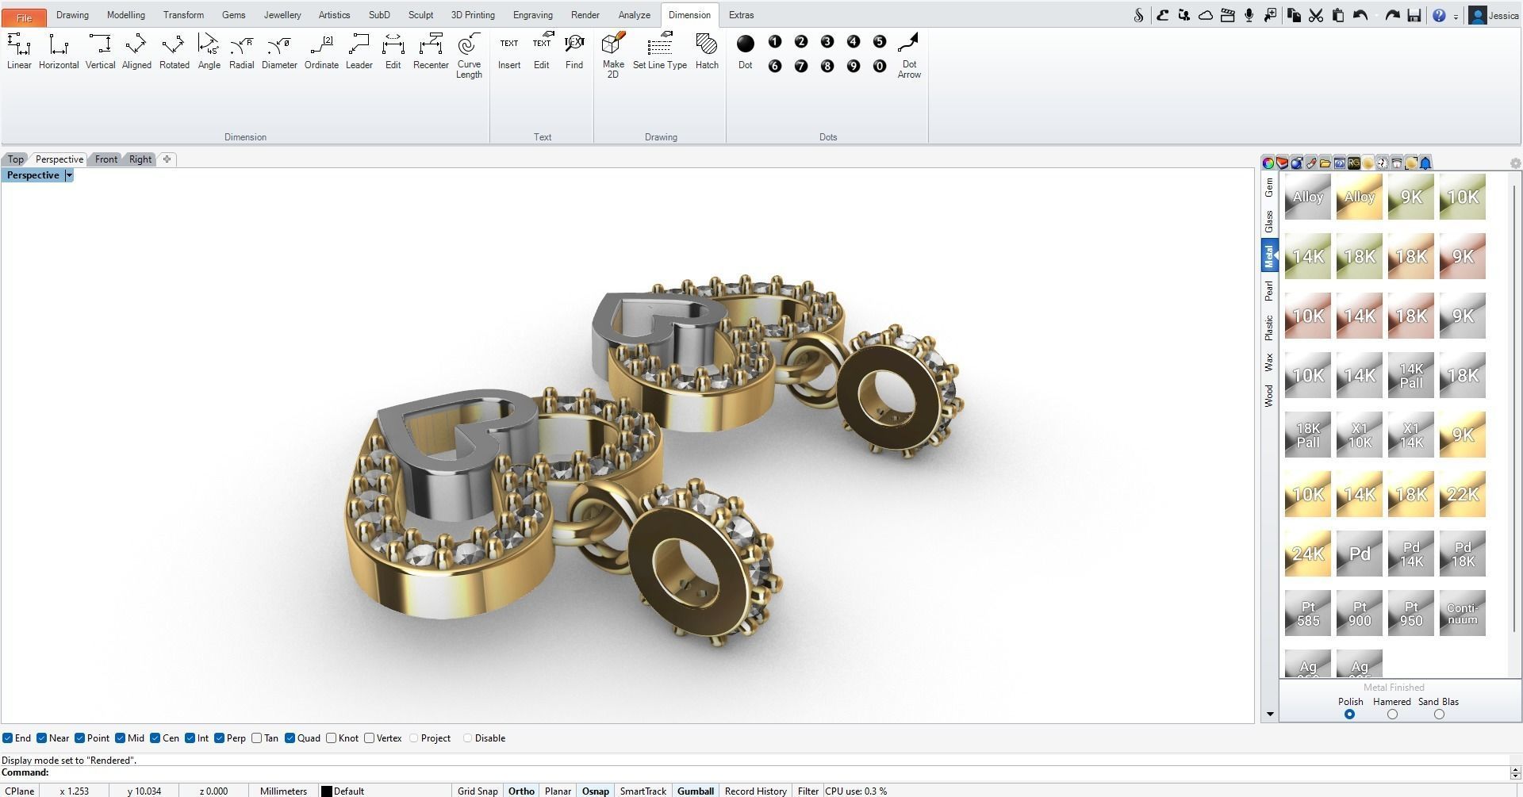Viewport: 1523px width, 797px height.
Task: Click the Recenter dimension tool
Action: pyautogui.click(x=431, y=52)
